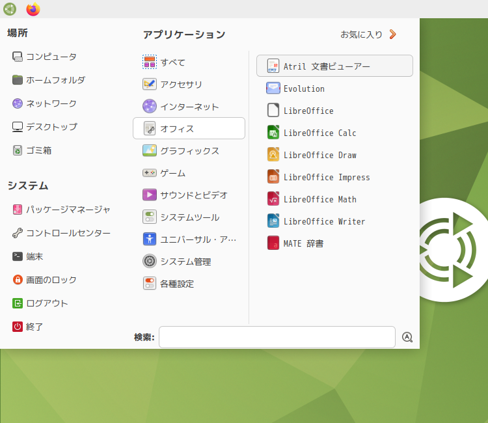Launch LibreOffice Draw
Image resolution: width=488 pixels, height=423 pixels.
pyautogui.click(x=334, y=155)
